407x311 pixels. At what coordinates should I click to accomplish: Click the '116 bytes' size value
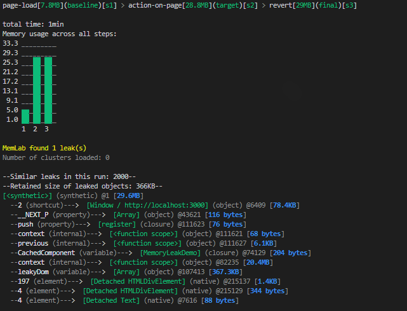tap(225, 215)
